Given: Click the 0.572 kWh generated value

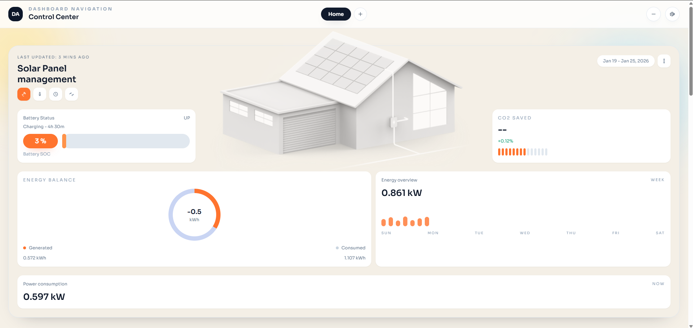Looking at the screenshot, I should pos(35,258).
